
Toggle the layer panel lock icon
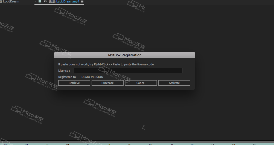pyautogui.click(x=45, y=1)
